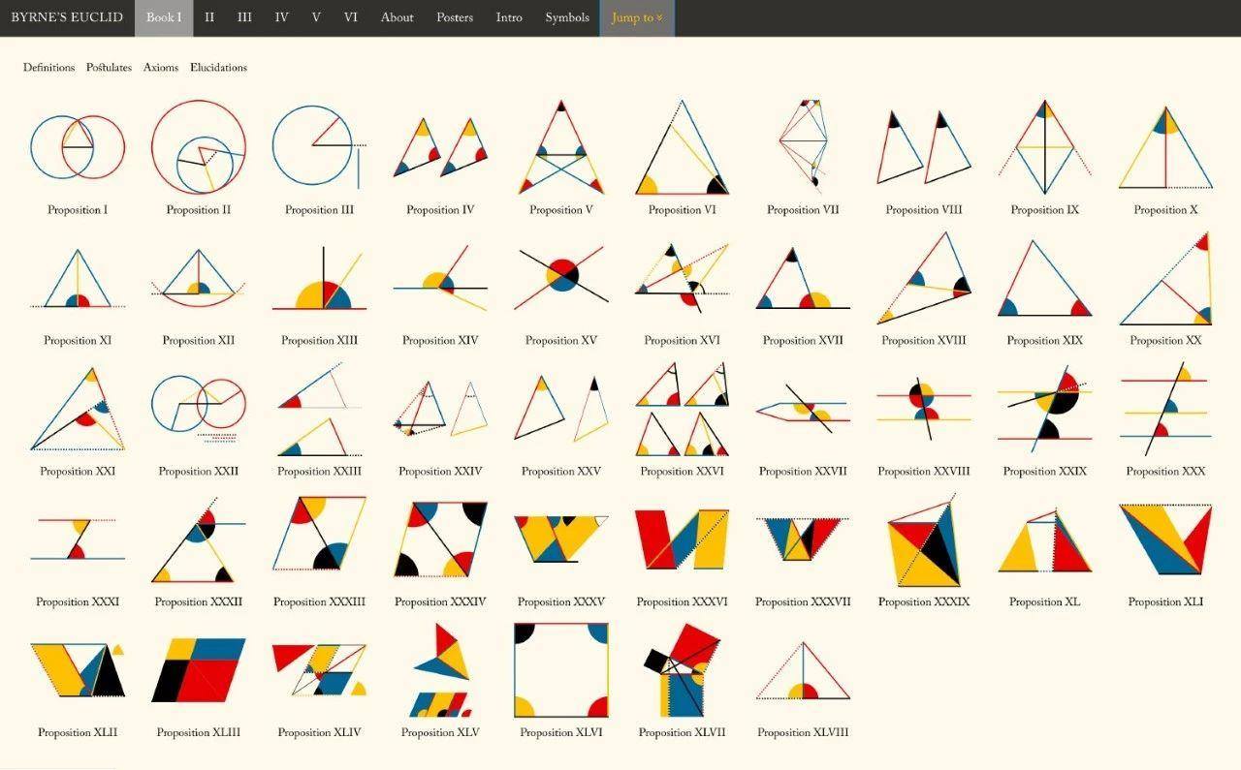Click the Proposition IV text label
This screenshot has width=1241, height=770.
click(x=440, y=210)
